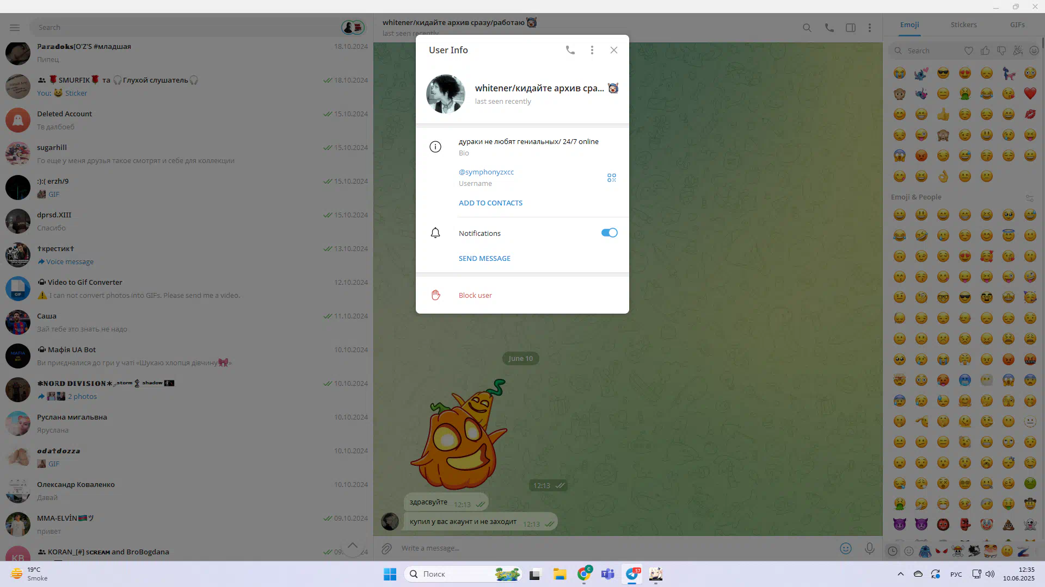Open the hamburger main menu

(x=15, y=27)
